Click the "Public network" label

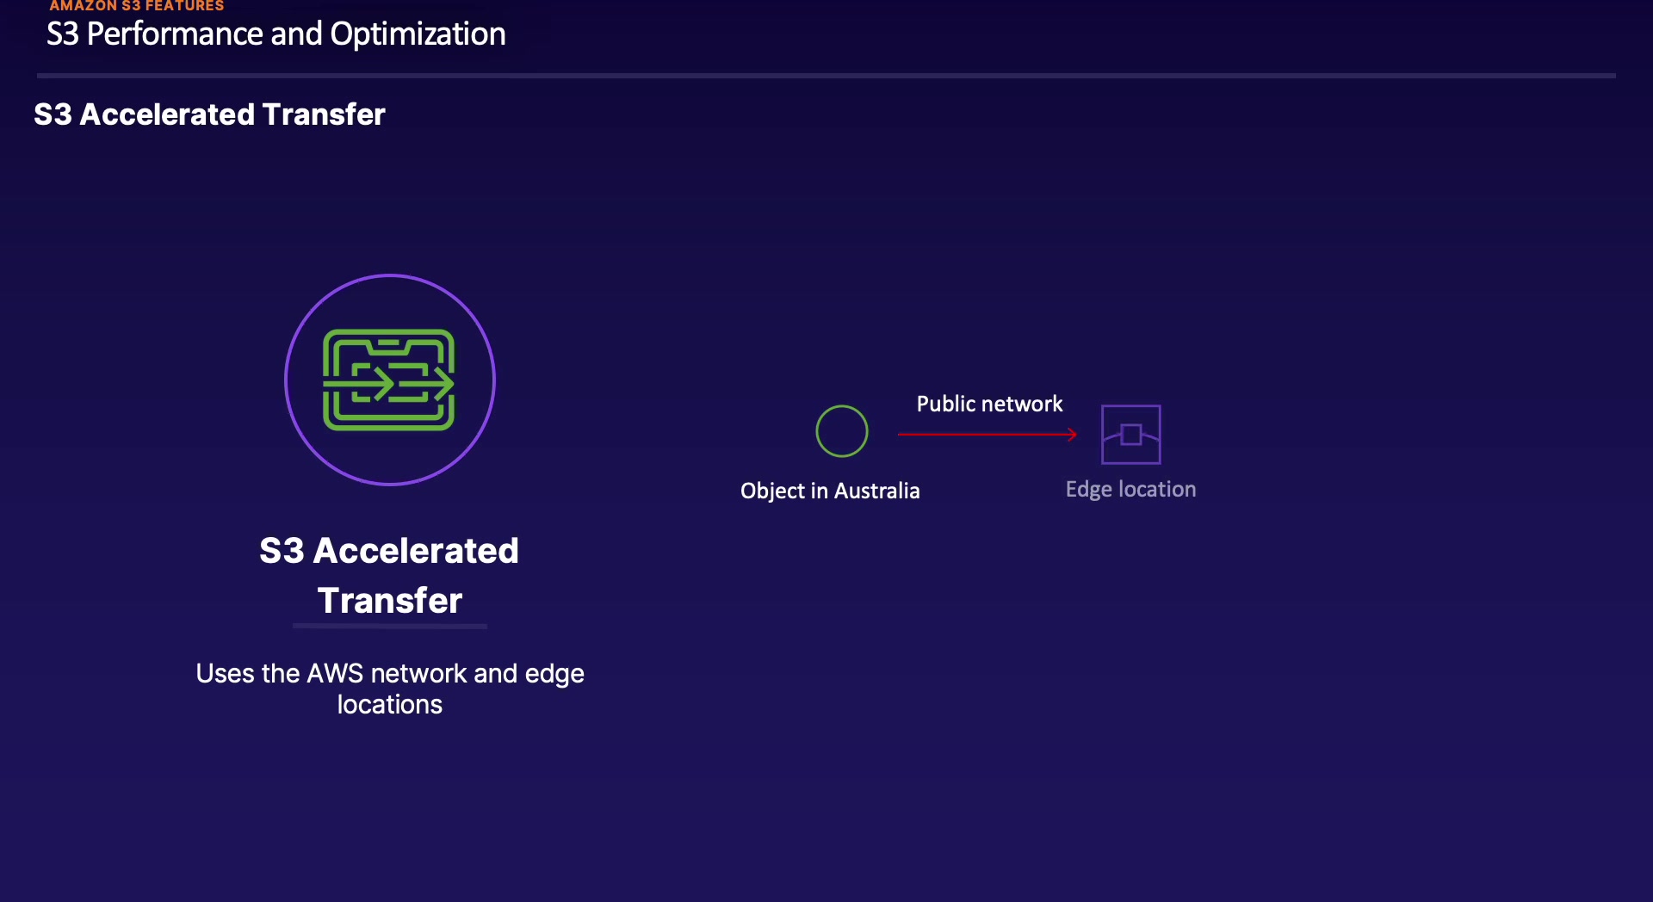click(989, 404)
